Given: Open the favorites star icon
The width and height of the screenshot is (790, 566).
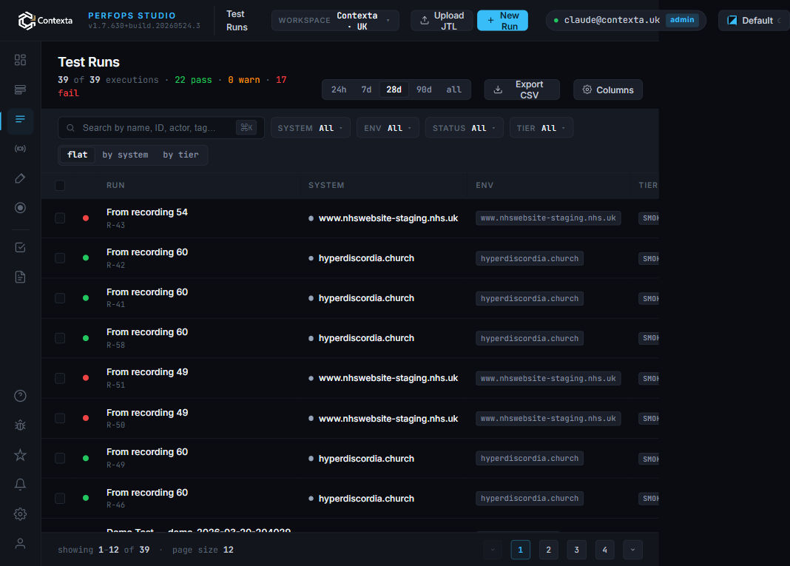Looking at the screenshot, I should pyautogui.click(x=20, y=455).
